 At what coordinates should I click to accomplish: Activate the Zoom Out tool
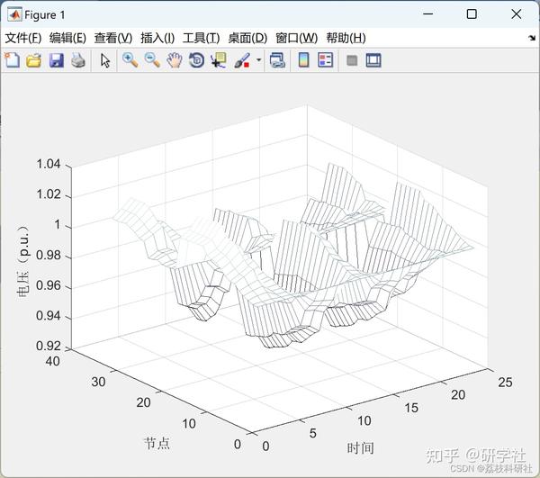click(152, 60)
